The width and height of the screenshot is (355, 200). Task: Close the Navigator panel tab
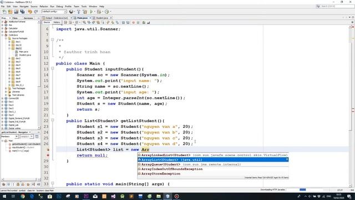click(x=29, y=132)
